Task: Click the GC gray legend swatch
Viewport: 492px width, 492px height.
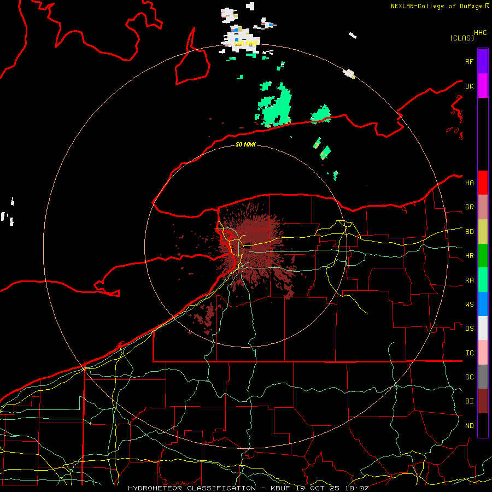Action: (x=483, y=377)
